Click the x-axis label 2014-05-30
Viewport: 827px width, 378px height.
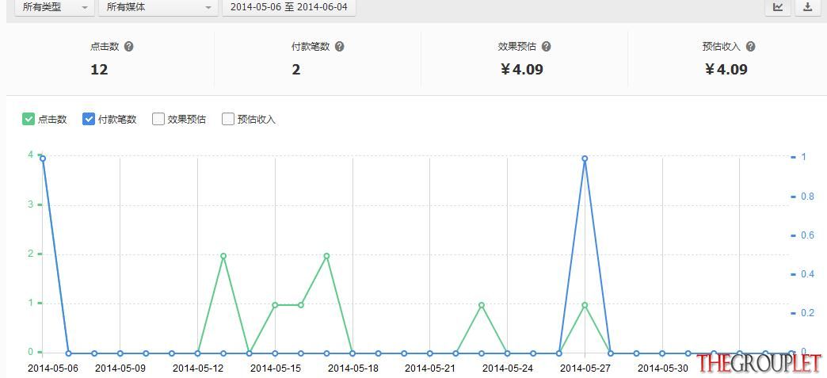click(x=662, y=368)
